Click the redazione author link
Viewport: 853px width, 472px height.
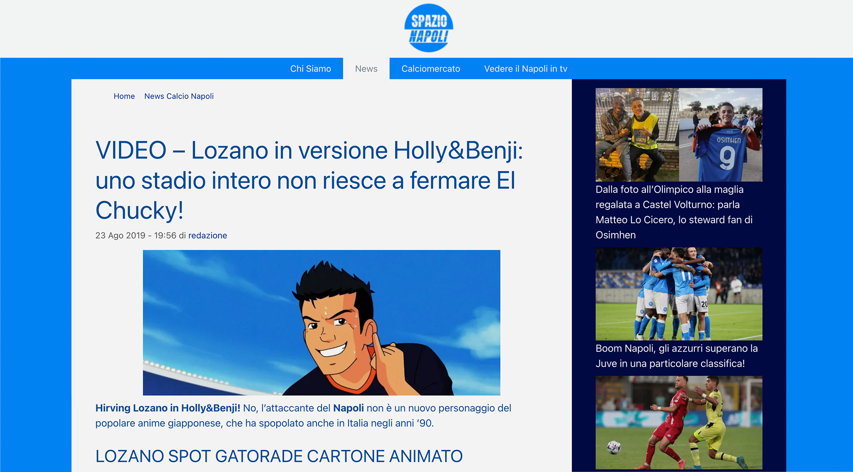[x=207, y=235]
